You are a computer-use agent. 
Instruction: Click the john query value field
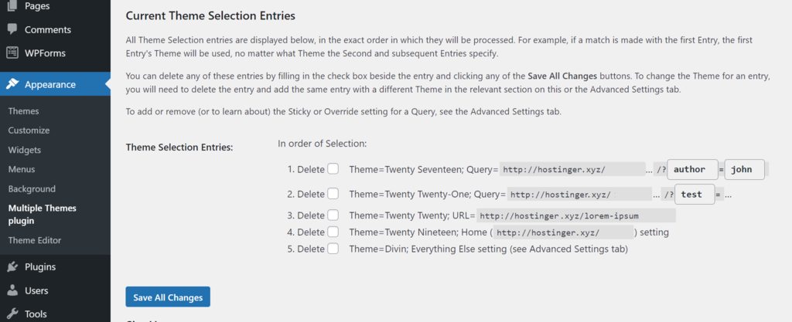(x=744, y=169)
